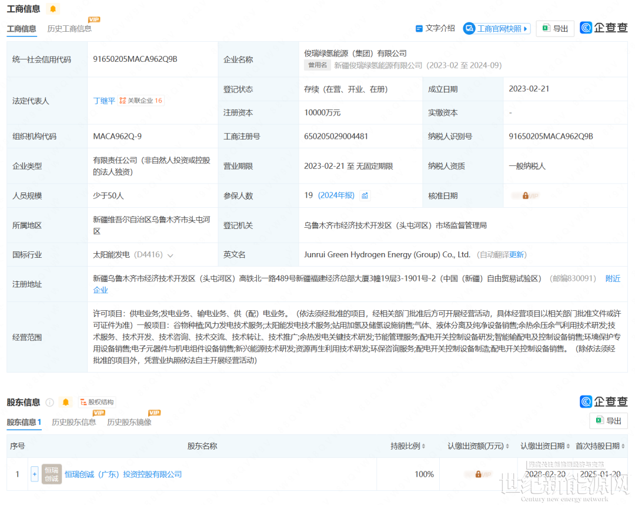Switch to the 历史工商信息 VIP tab
Image resolution: width=635 pixels, height=505 pixels.
69,28
